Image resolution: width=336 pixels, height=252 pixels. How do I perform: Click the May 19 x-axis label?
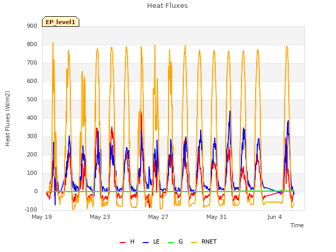(x=42, y=217)
